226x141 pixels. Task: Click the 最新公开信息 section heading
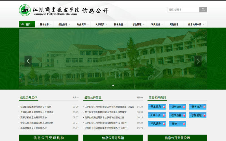[93, 98]
